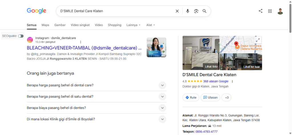Select the Semua tab
This screenshot has width=292, height=135.
[x=32, y=25]
